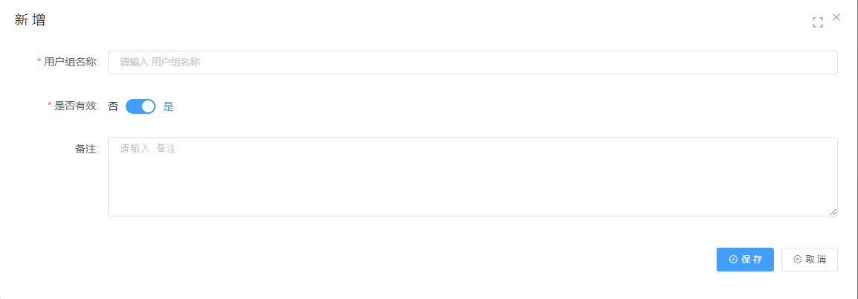Click the 是否有效 field label
The width and height of the screenshot is (858, 299).
77,106
